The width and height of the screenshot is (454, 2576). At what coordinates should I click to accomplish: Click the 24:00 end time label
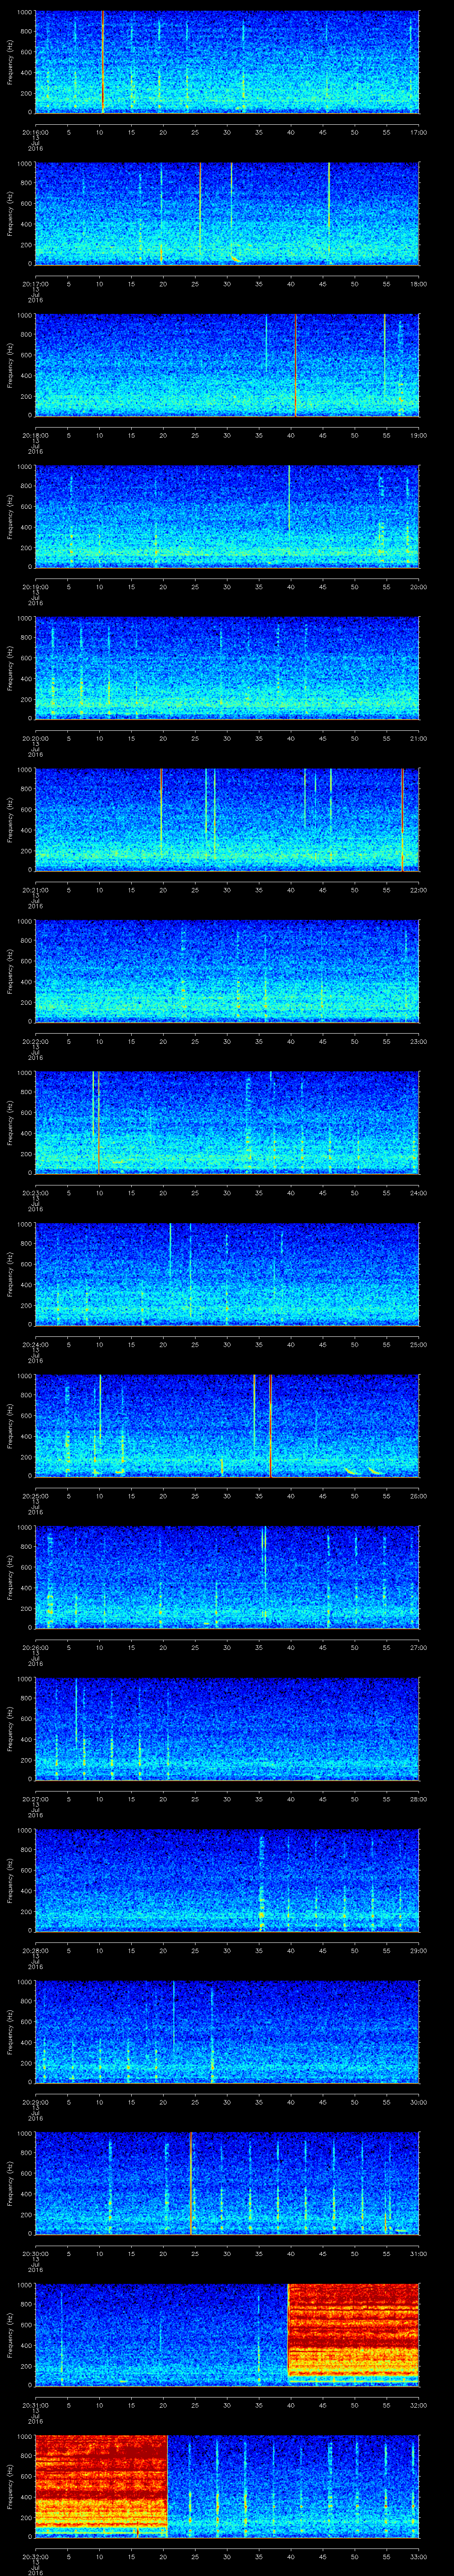point(419,1193)
